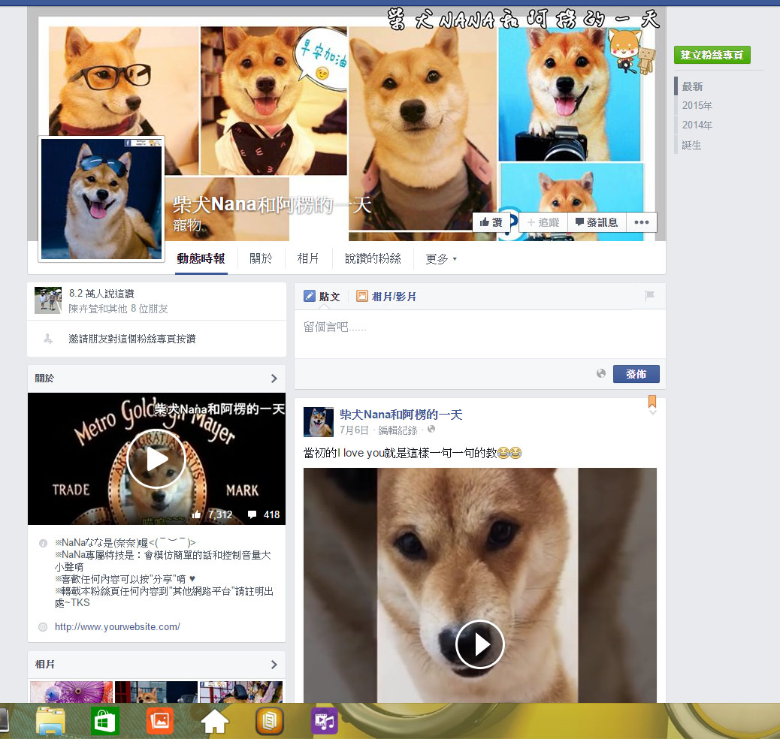Open File Explorer from the taskbar
The width and height of the screenshot is (780, 739).
click(50, 721)
